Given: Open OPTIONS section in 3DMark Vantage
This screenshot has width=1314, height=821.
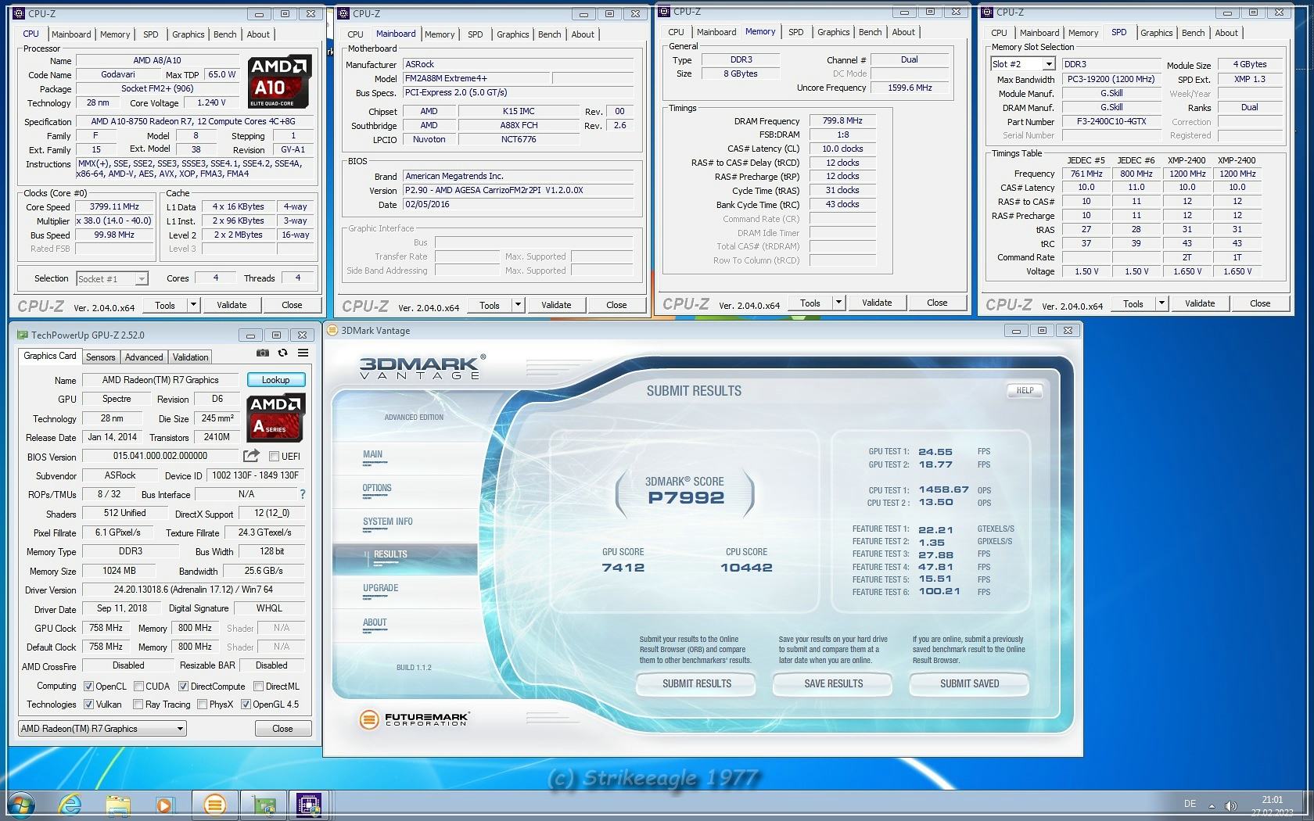Looking at the screenshot, I should click(377, 488).
